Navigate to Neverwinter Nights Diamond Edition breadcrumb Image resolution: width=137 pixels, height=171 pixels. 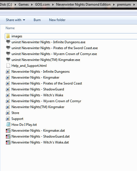point(83,4)
